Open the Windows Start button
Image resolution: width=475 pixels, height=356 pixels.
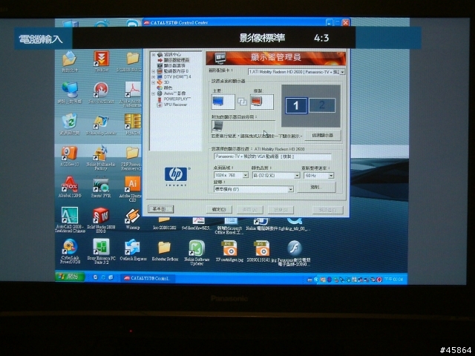(70, 277)
